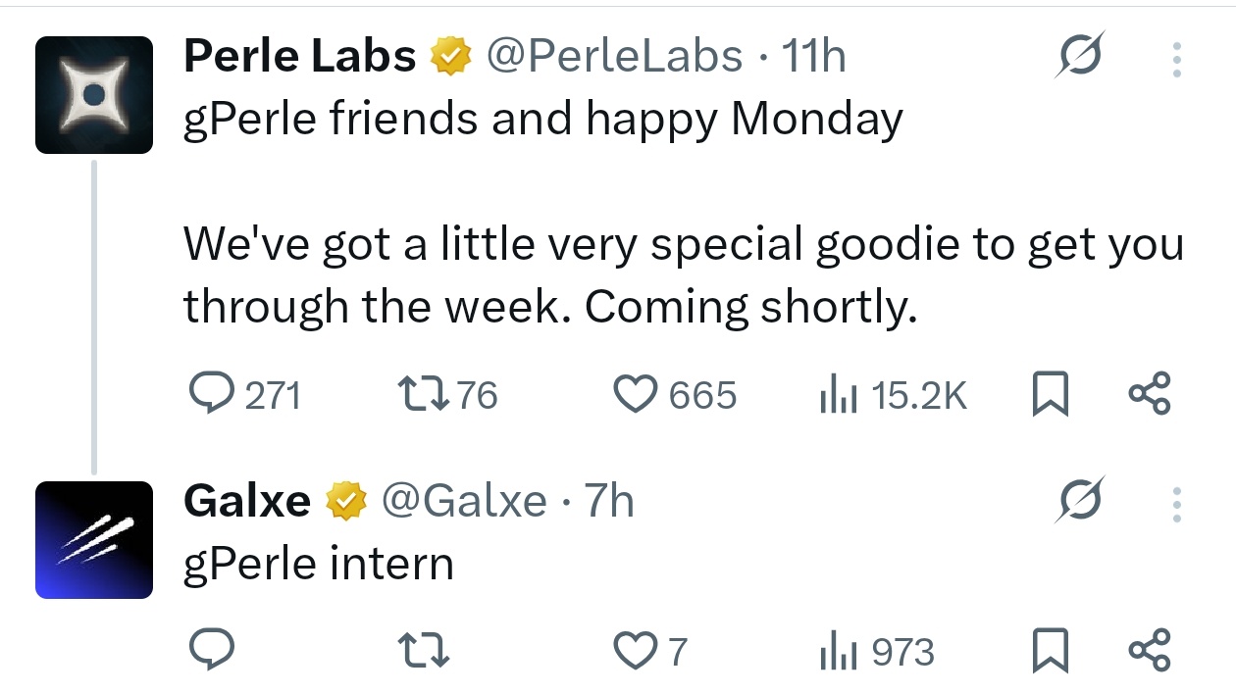
Task: Open the Galxe display name link
Action: coord(247,501)
